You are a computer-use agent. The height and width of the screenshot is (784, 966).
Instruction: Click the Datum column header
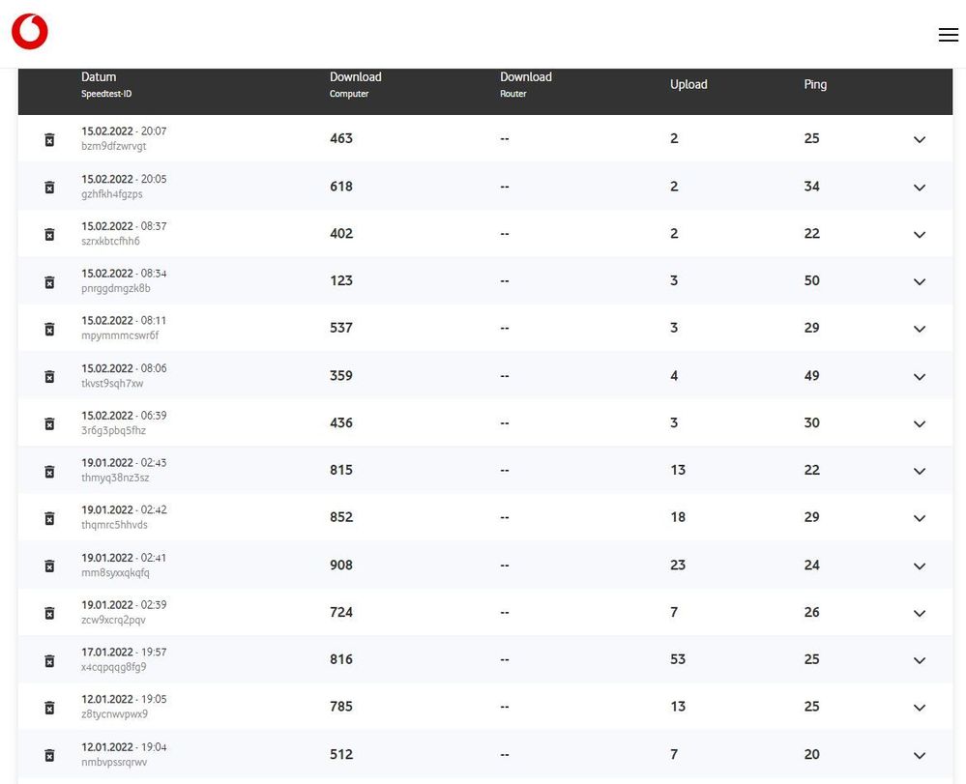(99, 77)
